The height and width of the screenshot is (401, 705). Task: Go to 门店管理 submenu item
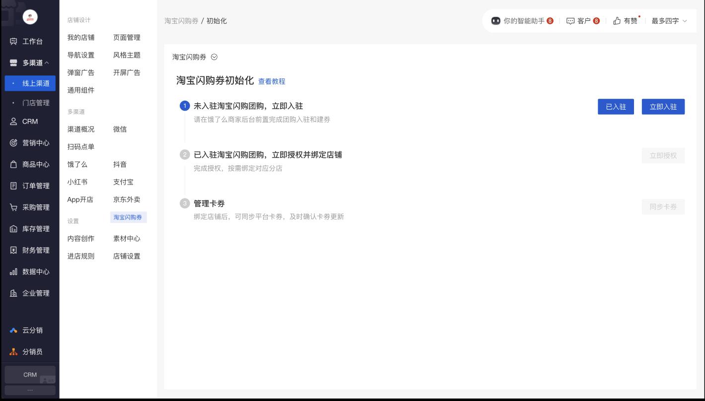36,103
